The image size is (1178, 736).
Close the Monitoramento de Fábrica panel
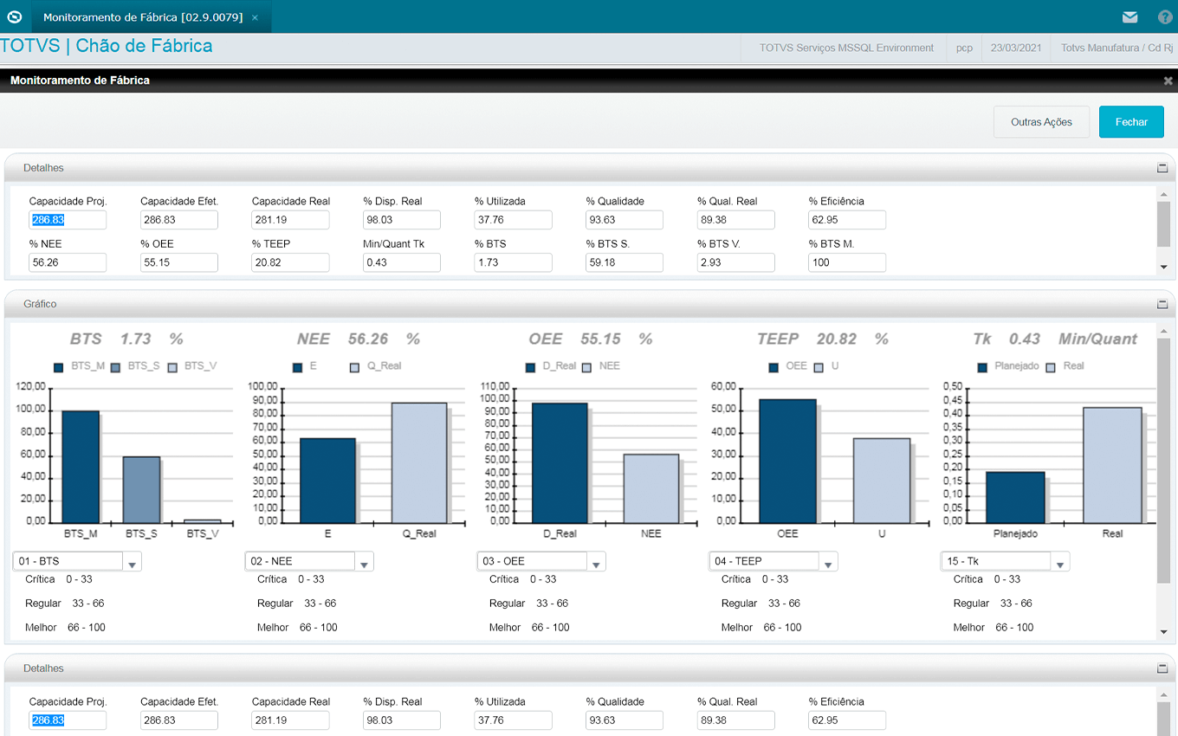[1168, 81]
